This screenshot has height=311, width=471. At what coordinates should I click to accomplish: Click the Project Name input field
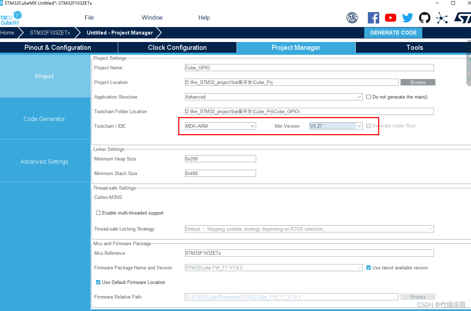(309, 68)
